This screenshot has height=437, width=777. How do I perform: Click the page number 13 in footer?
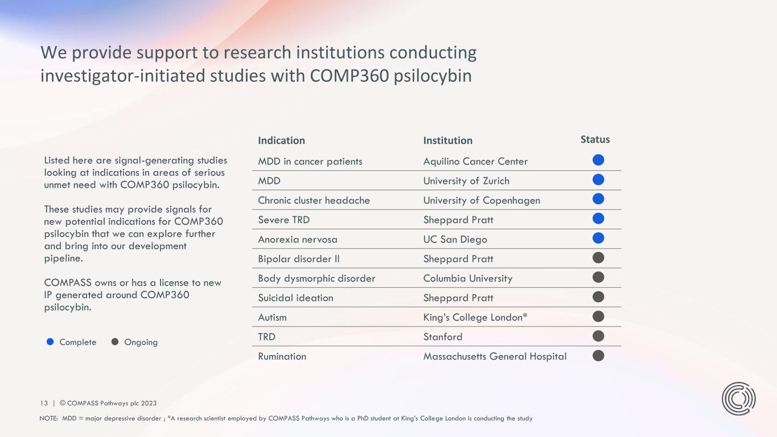[43, 403]
